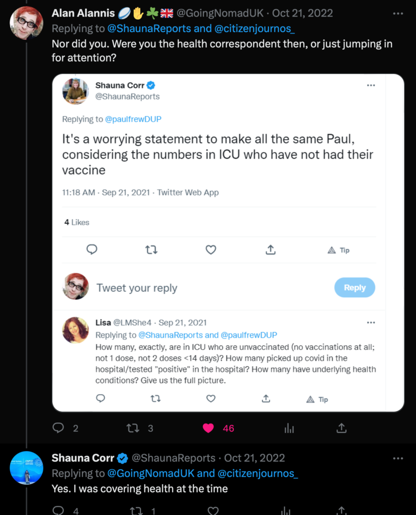Open @citizenjournos_ link under Alan's tweet
This screenshot has height=515, width=416.
pos(255,29)
